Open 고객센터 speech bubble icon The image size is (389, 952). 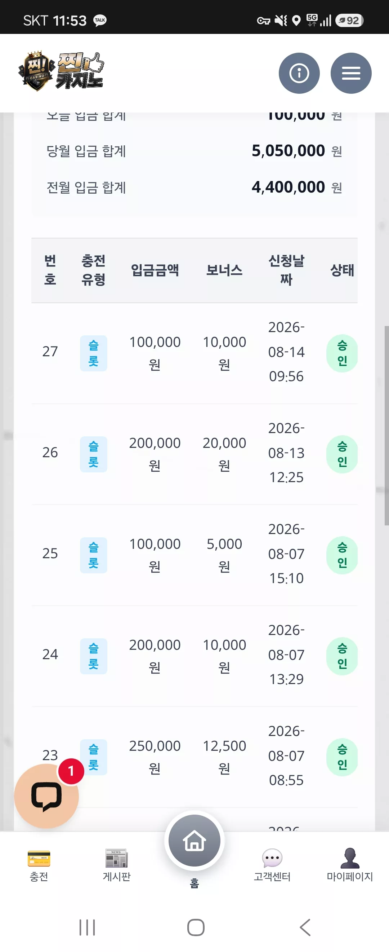tap(272, 858)
